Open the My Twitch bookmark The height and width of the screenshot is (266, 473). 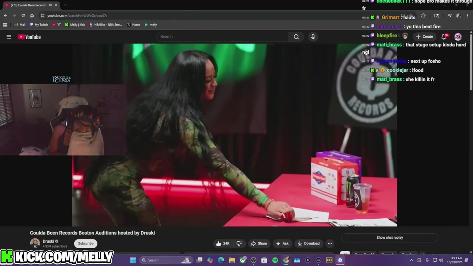tap(38, 25)
